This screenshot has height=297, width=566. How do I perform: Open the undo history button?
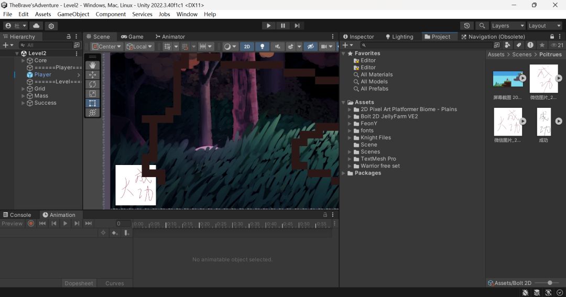(x=467, y=26)
